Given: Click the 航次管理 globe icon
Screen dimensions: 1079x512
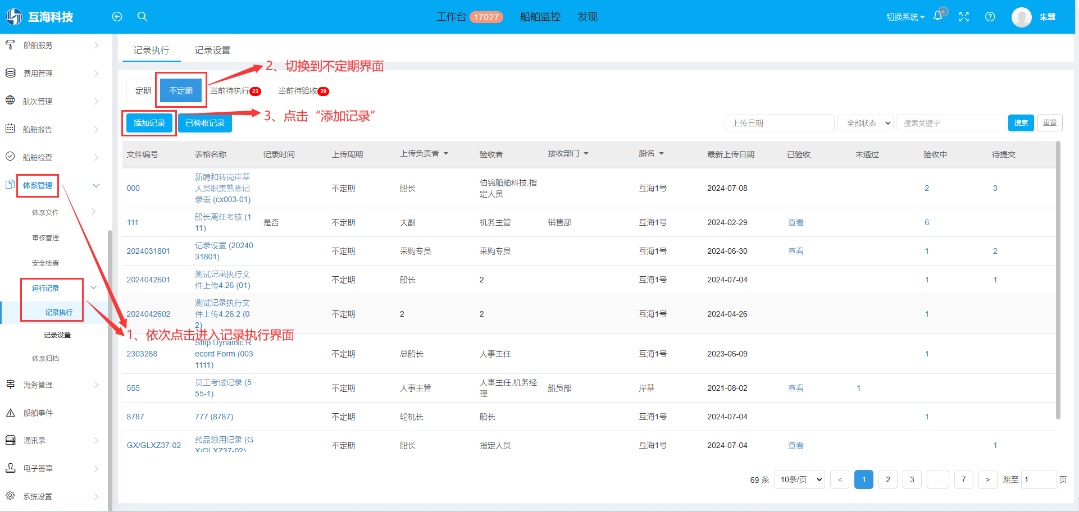Looking at the screenshot, I should click(10, 100).
